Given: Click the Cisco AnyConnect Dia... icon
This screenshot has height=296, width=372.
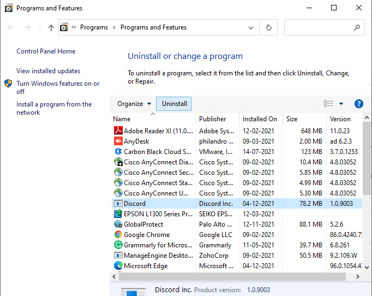Looking at the screenshot, I should coord(118,162).
